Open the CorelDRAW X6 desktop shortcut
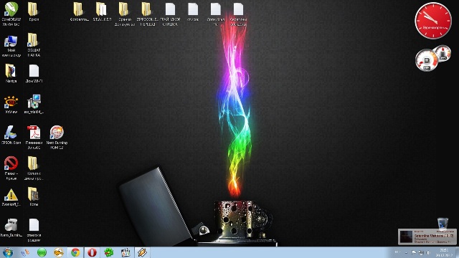459x258 pixels. (11, 14)
